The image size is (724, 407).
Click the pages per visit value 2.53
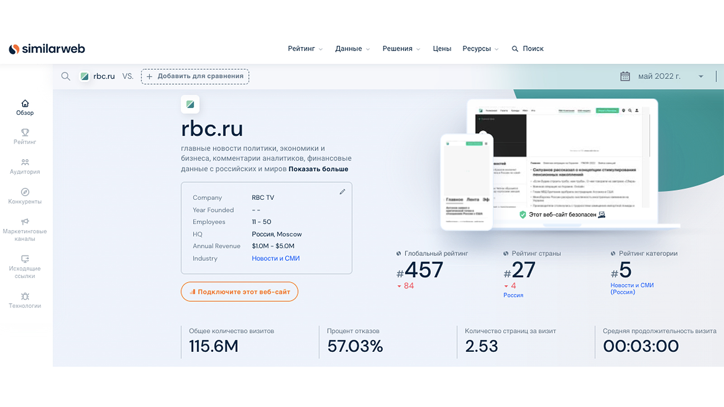click(481, 346)
